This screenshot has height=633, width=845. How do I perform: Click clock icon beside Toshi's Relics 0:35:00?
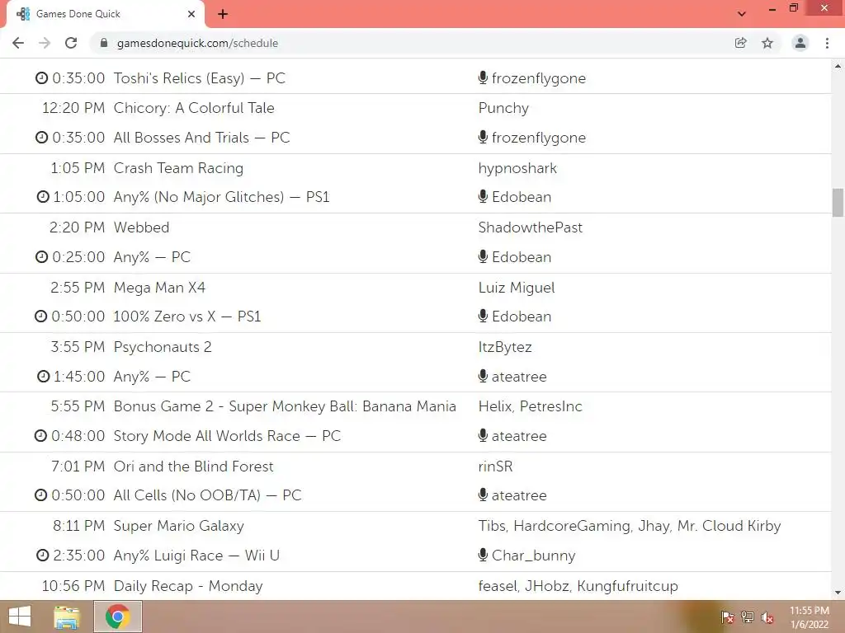[41, 78]
